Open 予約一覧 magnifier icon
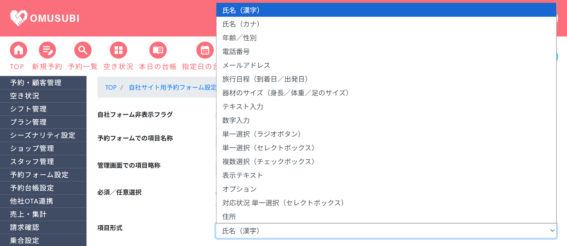This screenshot has height=246, width=567. tap(83, 50)
